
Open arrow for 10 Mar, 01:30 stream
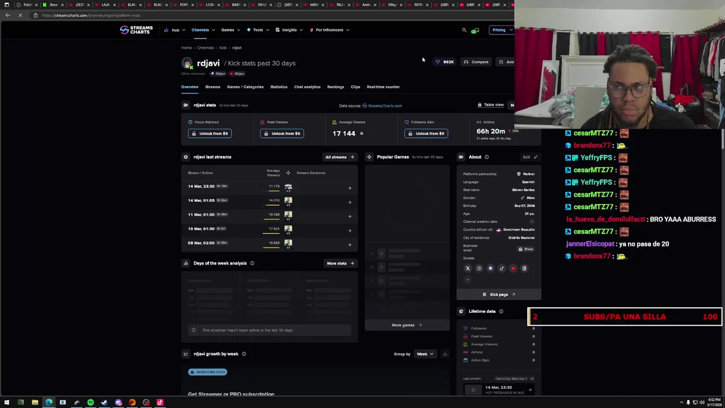tap(349, 230)
